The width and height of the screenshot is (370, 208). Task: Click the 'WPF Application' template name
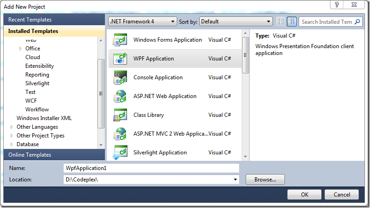(x=154, y=59)
